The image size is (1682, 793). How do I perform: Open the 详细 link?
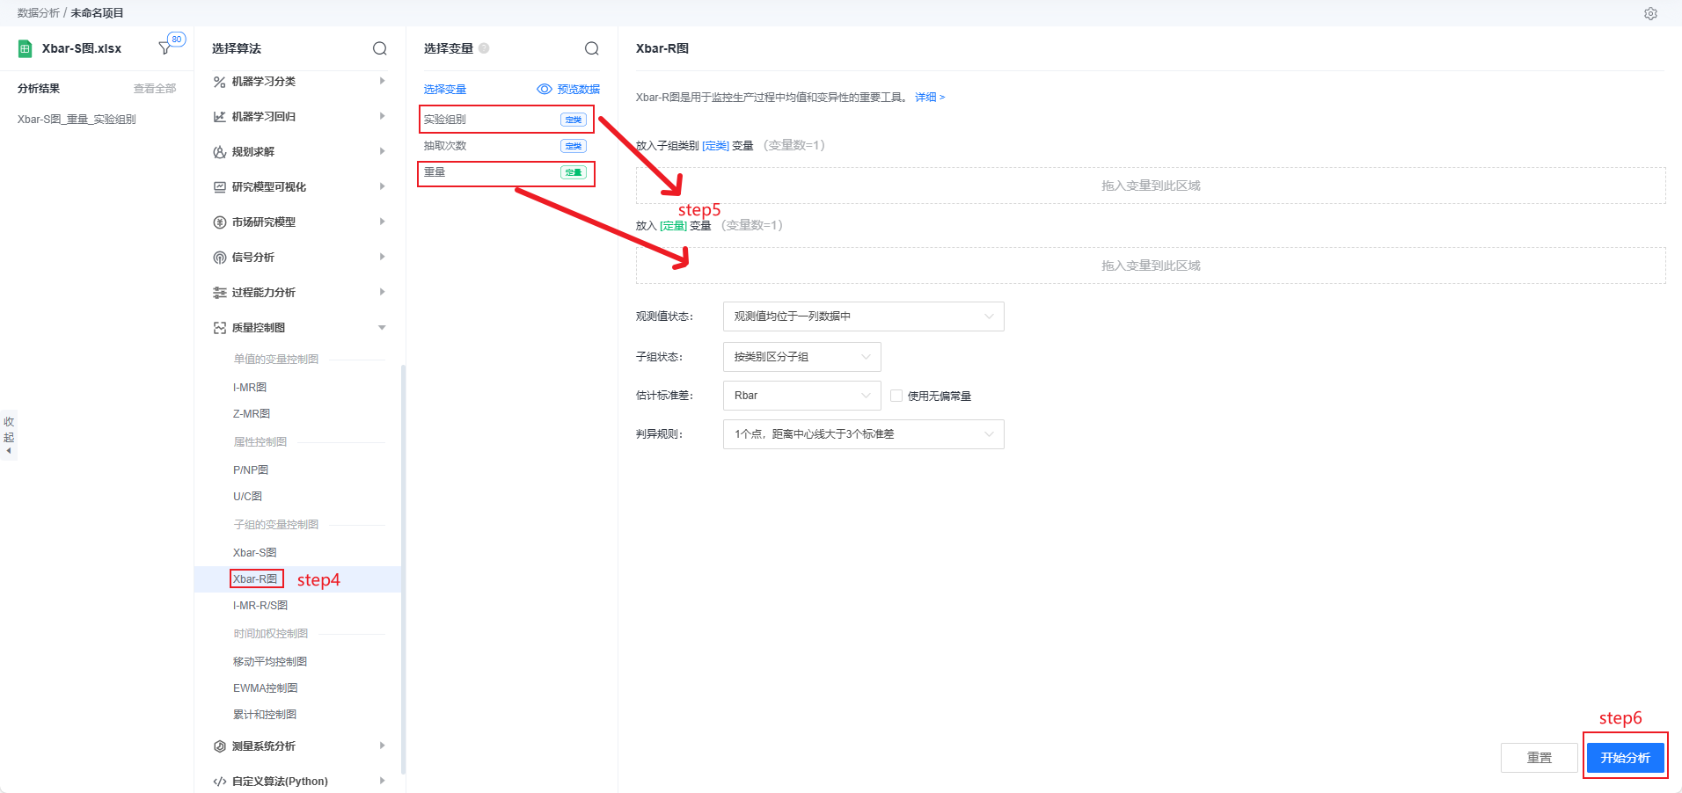930,98
